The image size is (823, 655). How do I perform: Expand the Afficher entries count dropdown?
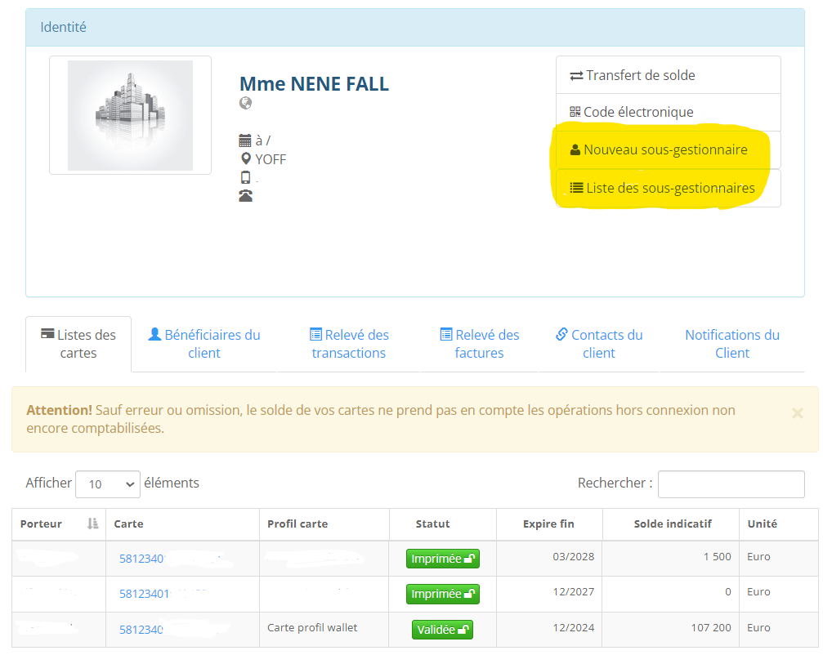point(108,484)
